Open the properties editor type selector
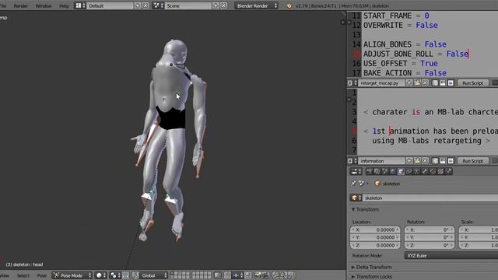This screenshot has width=498, height=280. [x=356, y=171]
